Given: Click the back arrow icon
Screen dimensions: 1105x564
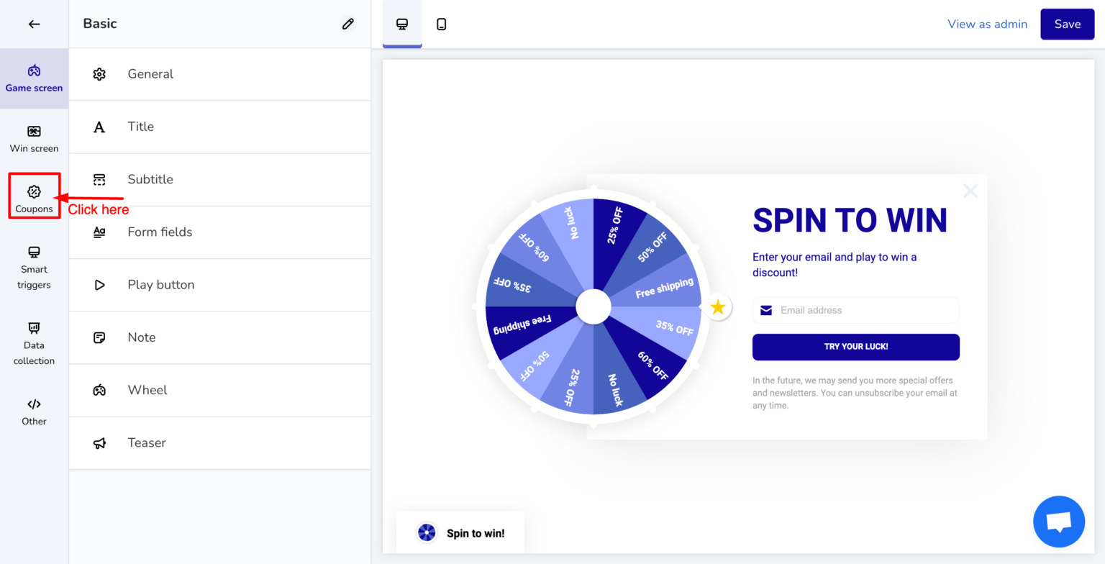Looking at the screenshot, I should coord(34,24).
